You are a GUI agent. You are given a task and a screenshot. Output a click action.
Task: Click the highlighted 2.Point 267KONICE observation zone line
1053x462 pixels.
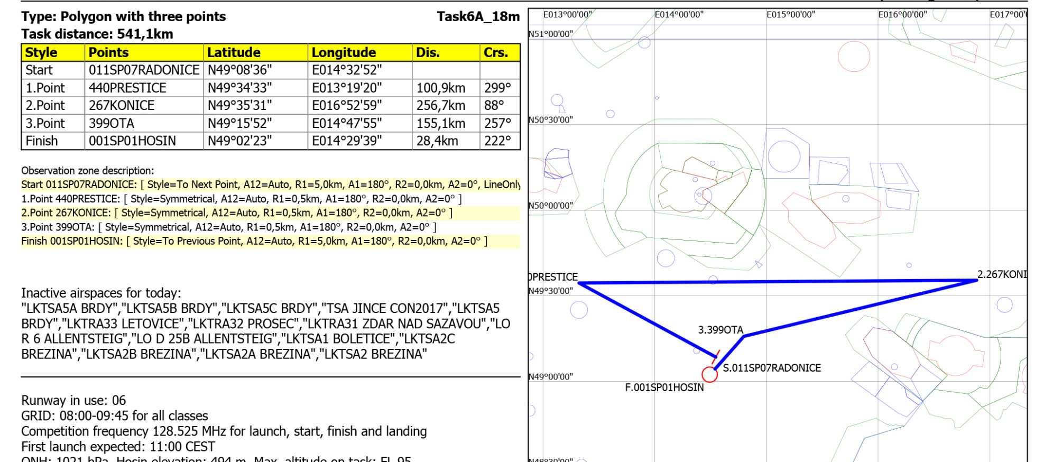click(237, 213)
